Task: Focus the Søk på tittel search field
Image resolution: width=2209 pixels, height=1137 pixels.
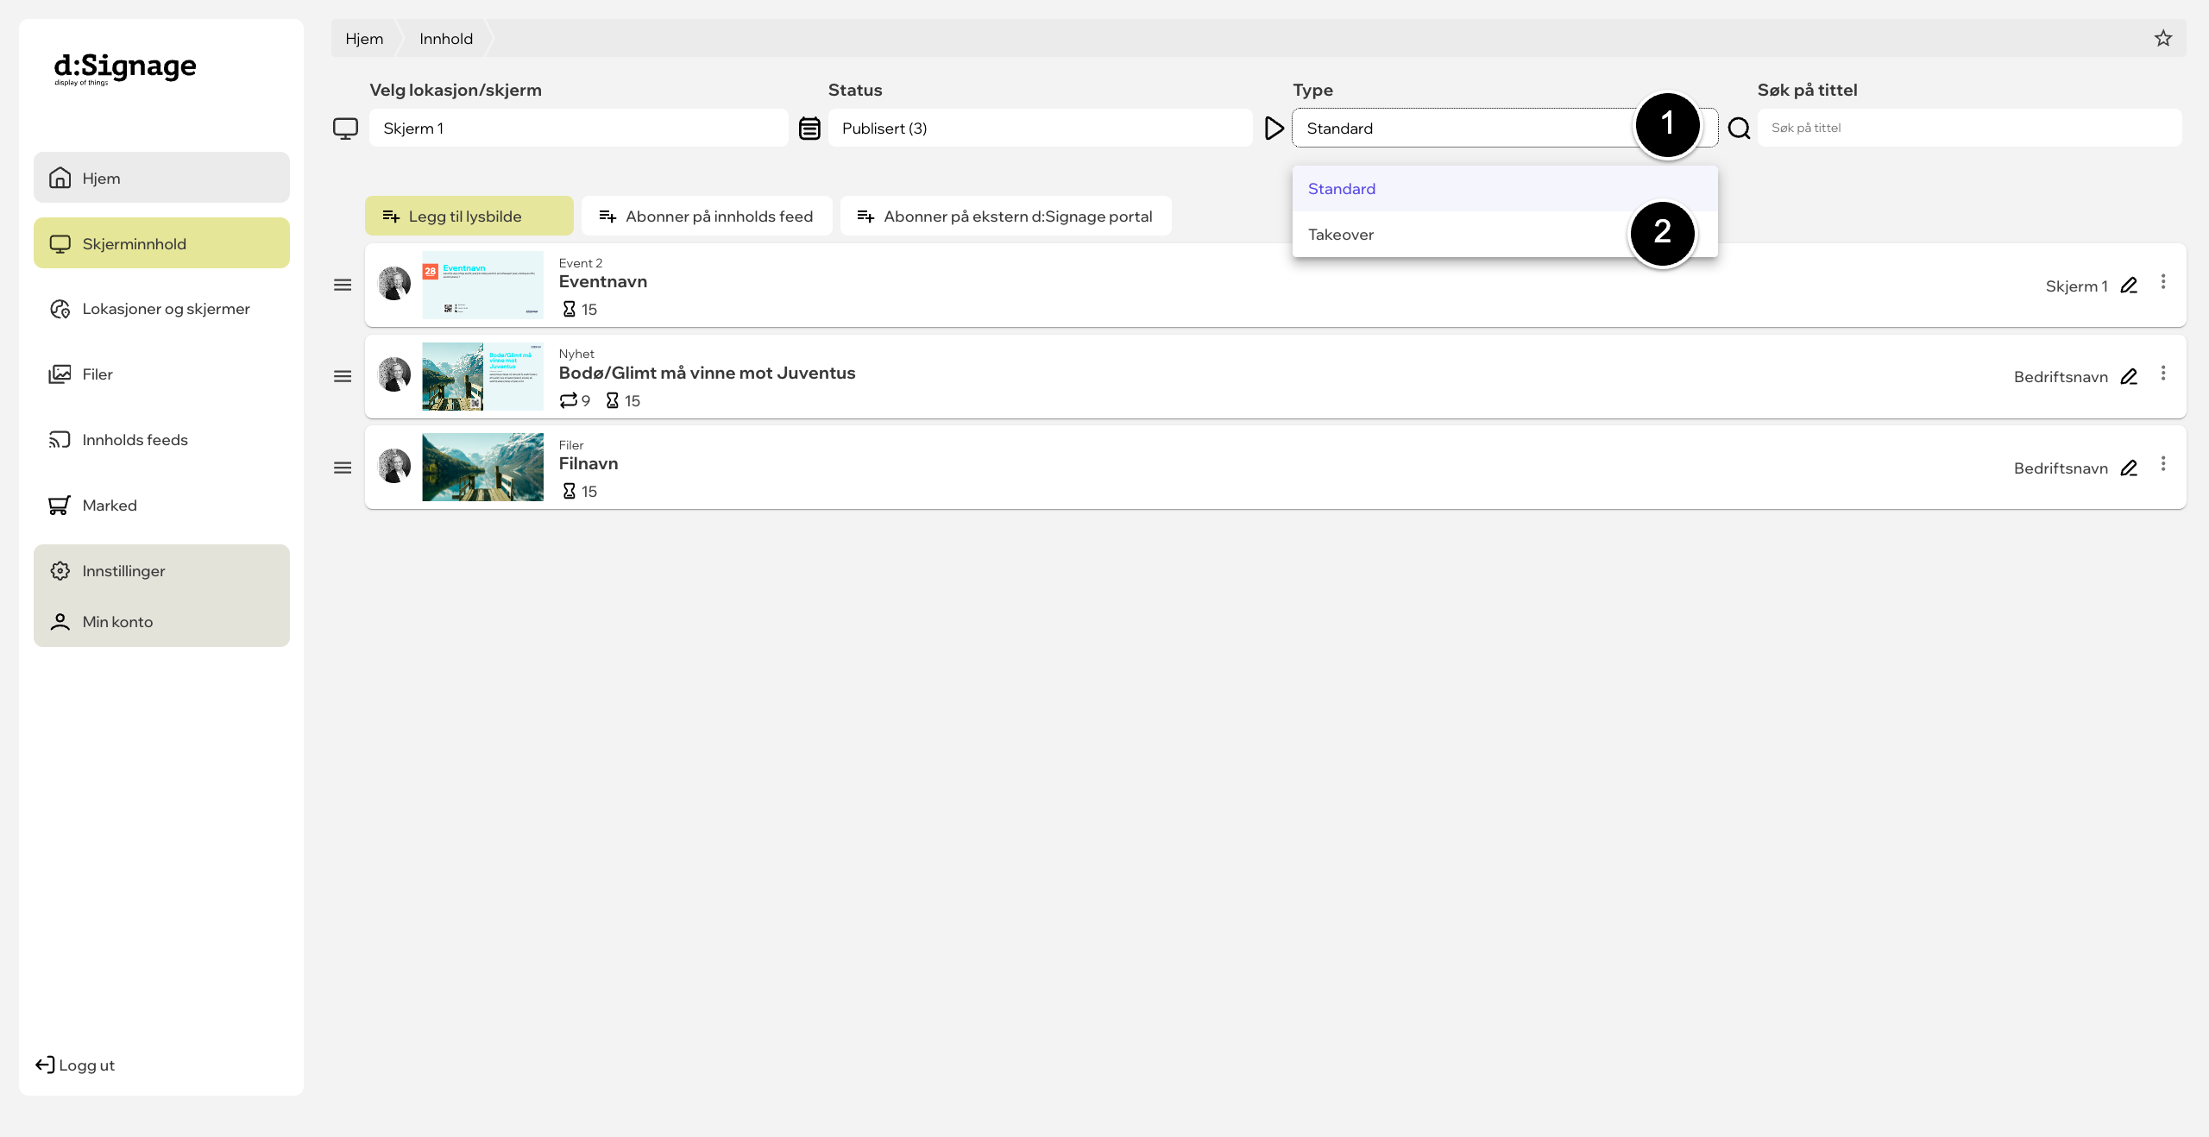Action: click(x=1970, y=128)
